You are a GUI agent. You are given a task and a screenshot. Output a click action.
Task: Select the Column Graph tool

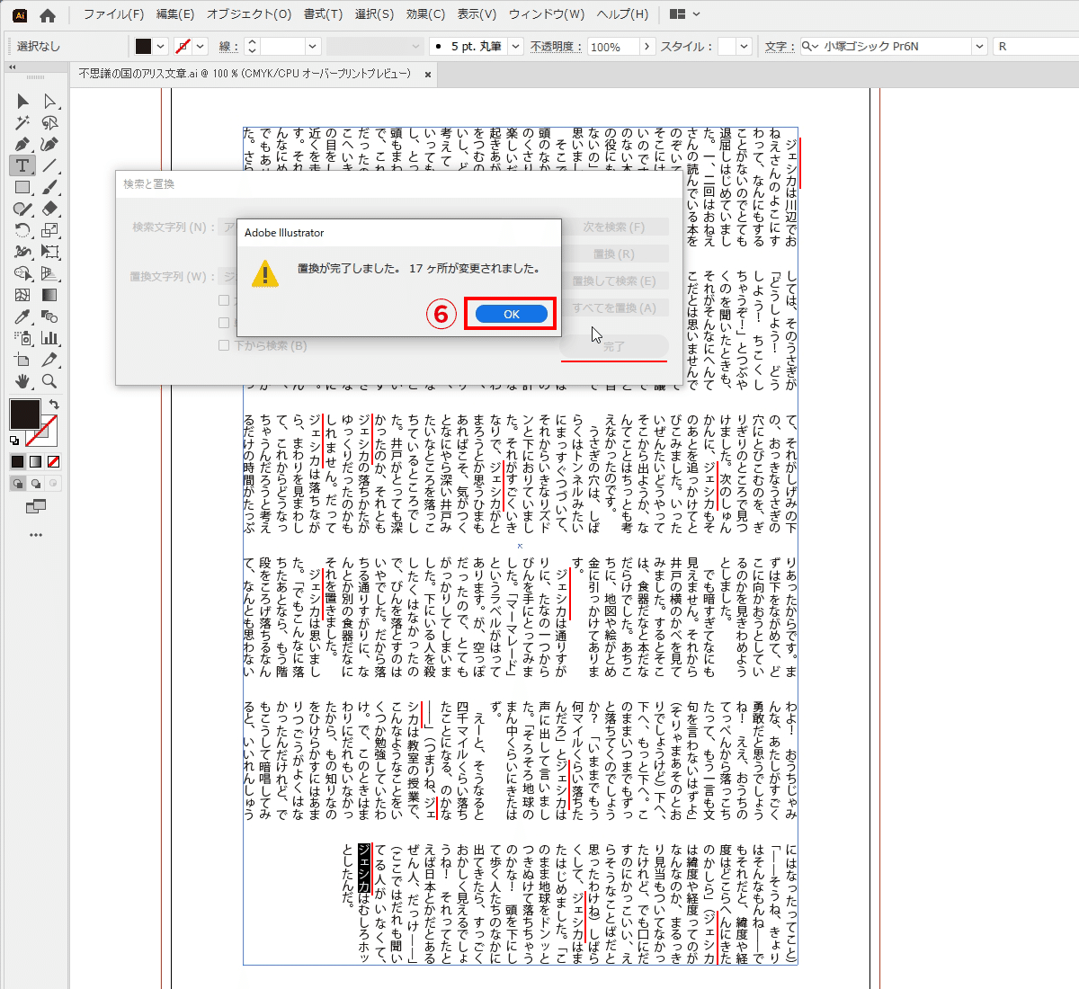[x=49, y=338]
